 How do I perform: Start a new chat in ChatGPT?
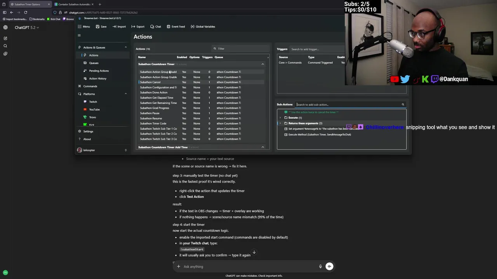click(x=5, y=38)
